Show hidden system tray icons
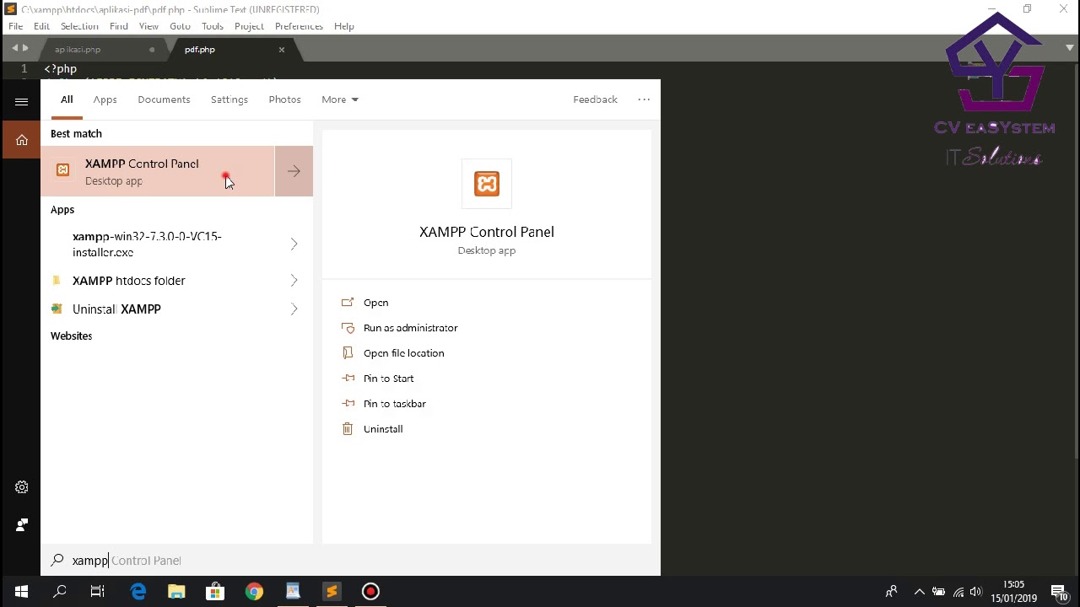Screen dimensions: 1080x607 click(920, 592)
